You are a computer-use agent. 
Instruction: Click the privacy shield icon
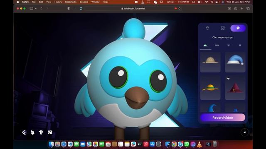(x=69, y=8)
